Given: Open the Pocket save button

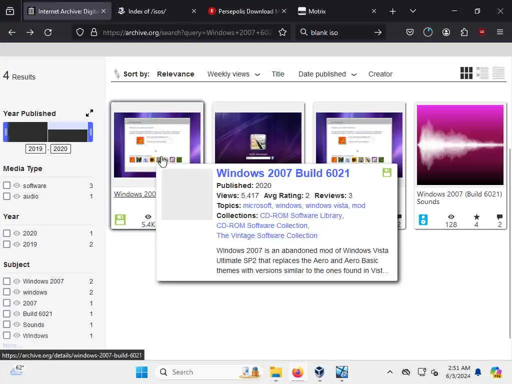Looking at the screenshot, I should (410, 32).
